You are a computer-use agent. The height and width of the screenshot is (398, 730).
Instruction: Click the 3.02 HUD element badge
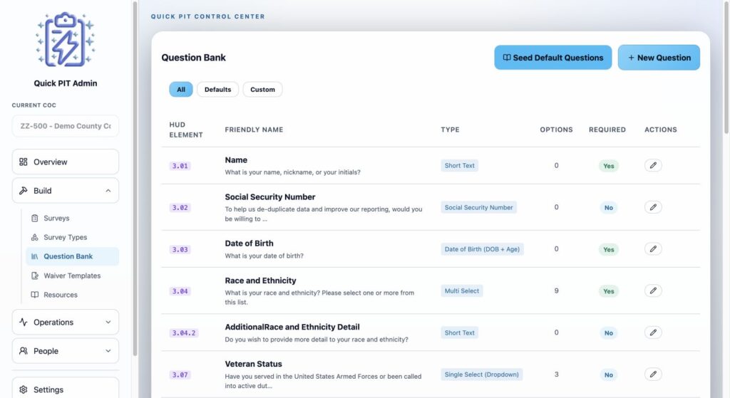click(x=180, y=208)
